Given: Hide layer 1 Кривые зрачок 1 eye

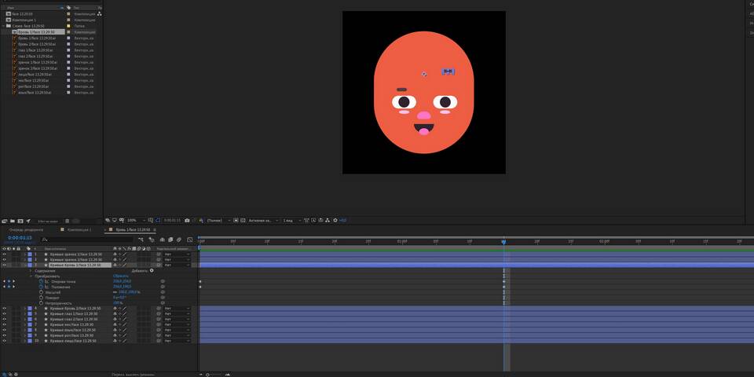Looking at the screenshot, I should click(5, 254).
